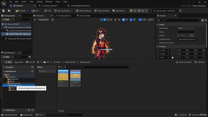The width and height of the screenshot is (208, 117).
Task: Collapse the Transform section
Action: [x=158, y=46]
